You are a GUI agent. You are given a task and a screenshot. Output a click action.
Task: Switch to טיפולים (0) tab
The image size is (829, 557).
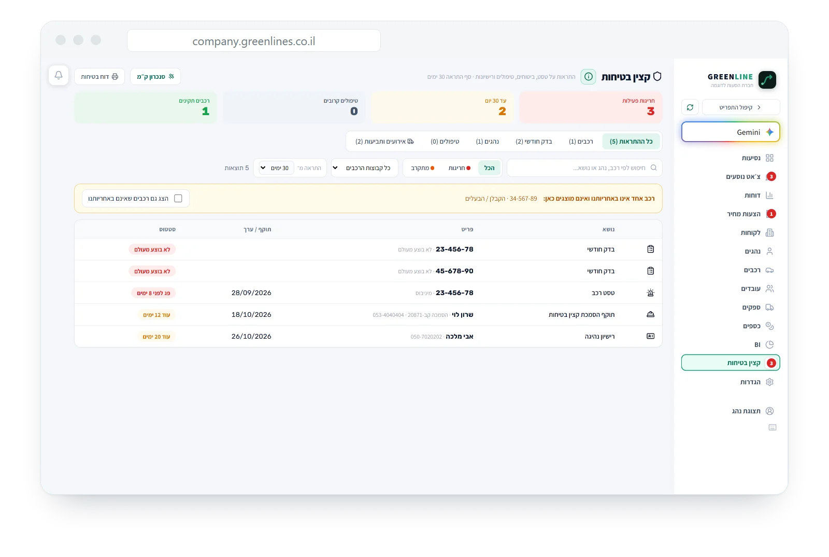click(x=445, y=141)
